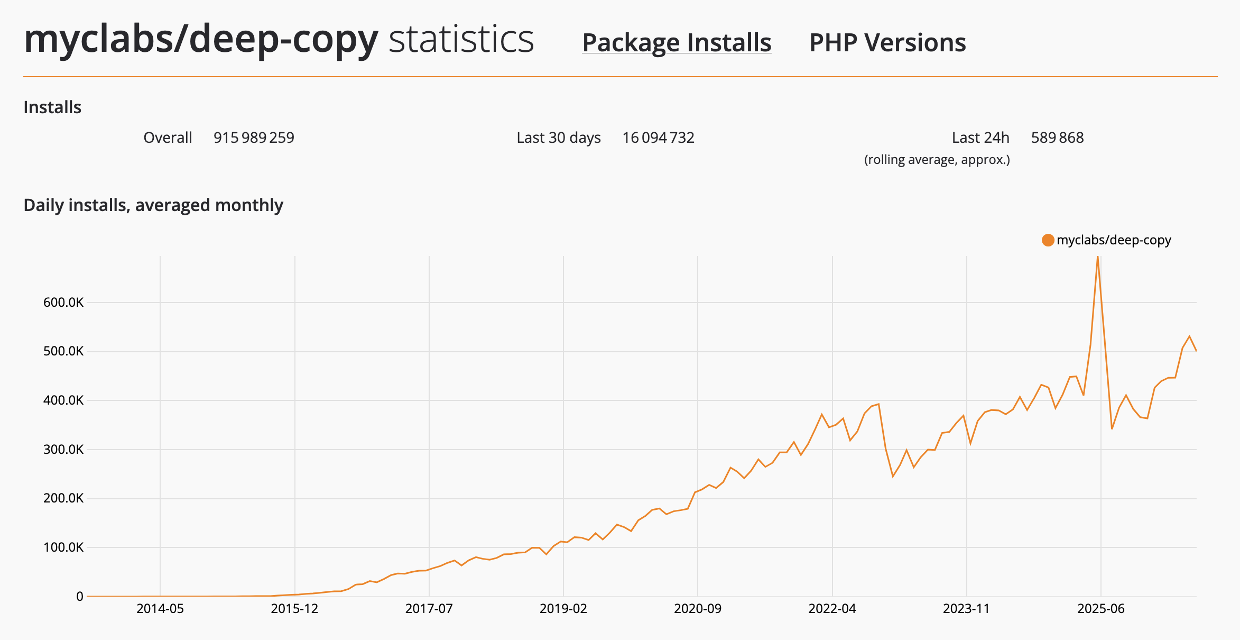Screen dimensions: 1240x640
Task: Click the 300.0K y-axis label
Action: (63, 450)
